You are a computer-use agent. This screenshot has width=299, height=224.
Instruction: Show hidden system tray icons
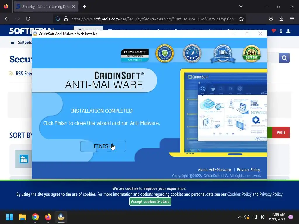(239, 217)
